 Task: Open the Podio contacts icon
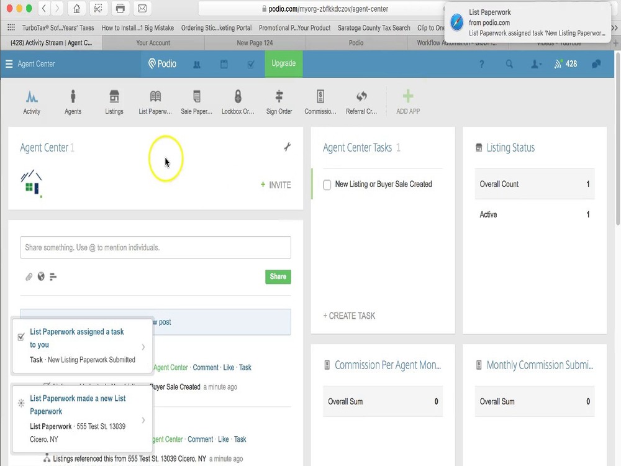click(197, 64)
